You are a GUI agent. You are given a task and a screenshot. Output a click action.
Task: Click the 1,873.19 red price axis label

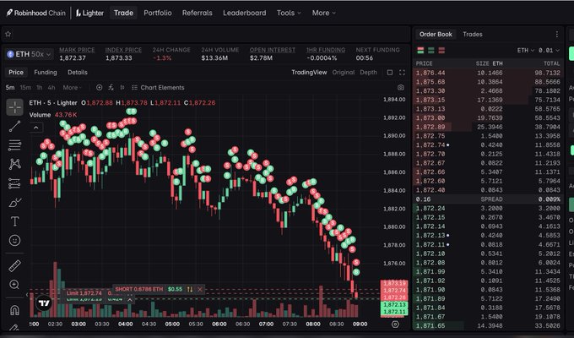[394, 283]
